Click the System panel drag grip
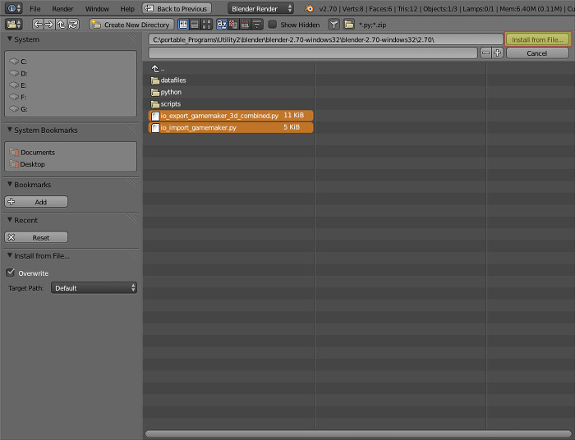 tap(131, 39)
